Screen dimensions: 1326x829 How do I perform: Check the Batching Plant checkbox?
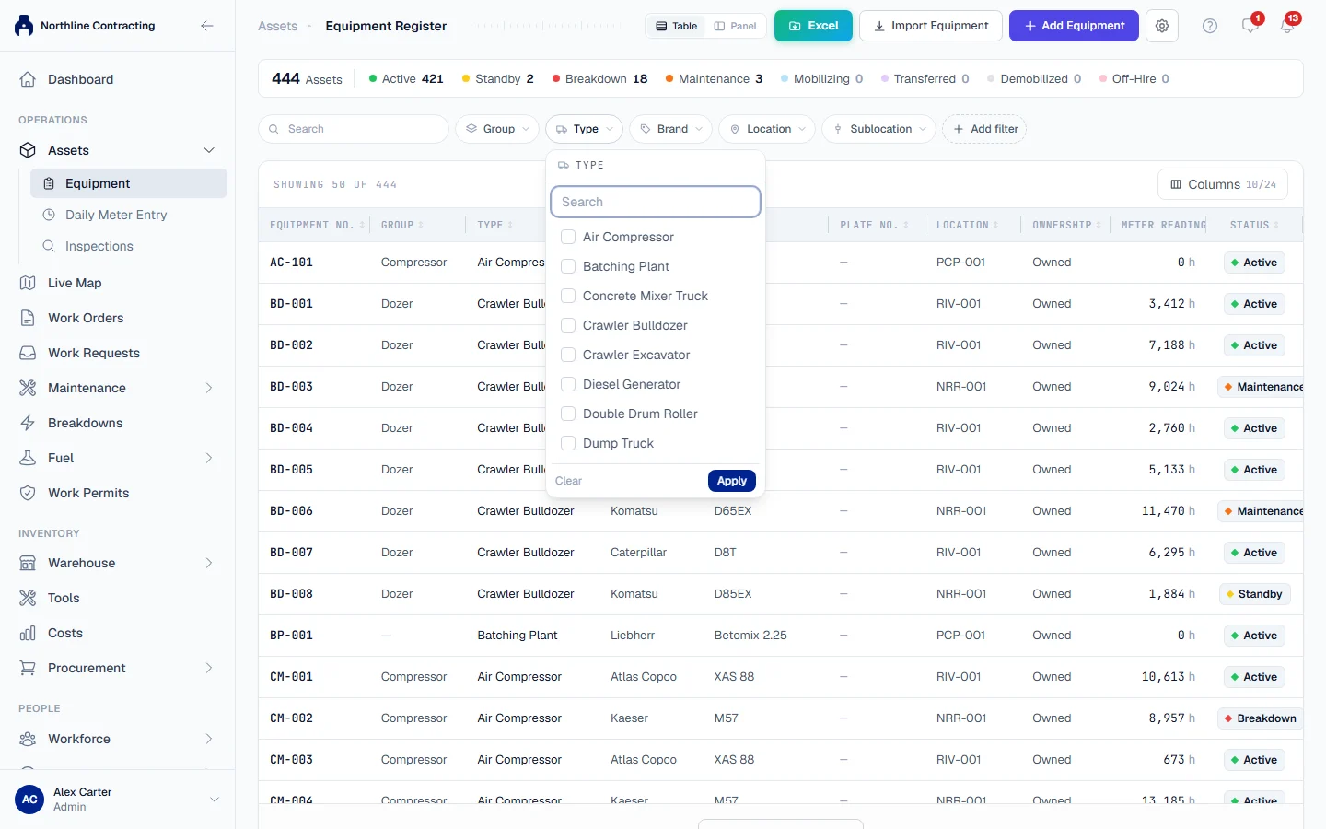click(568, 266)
